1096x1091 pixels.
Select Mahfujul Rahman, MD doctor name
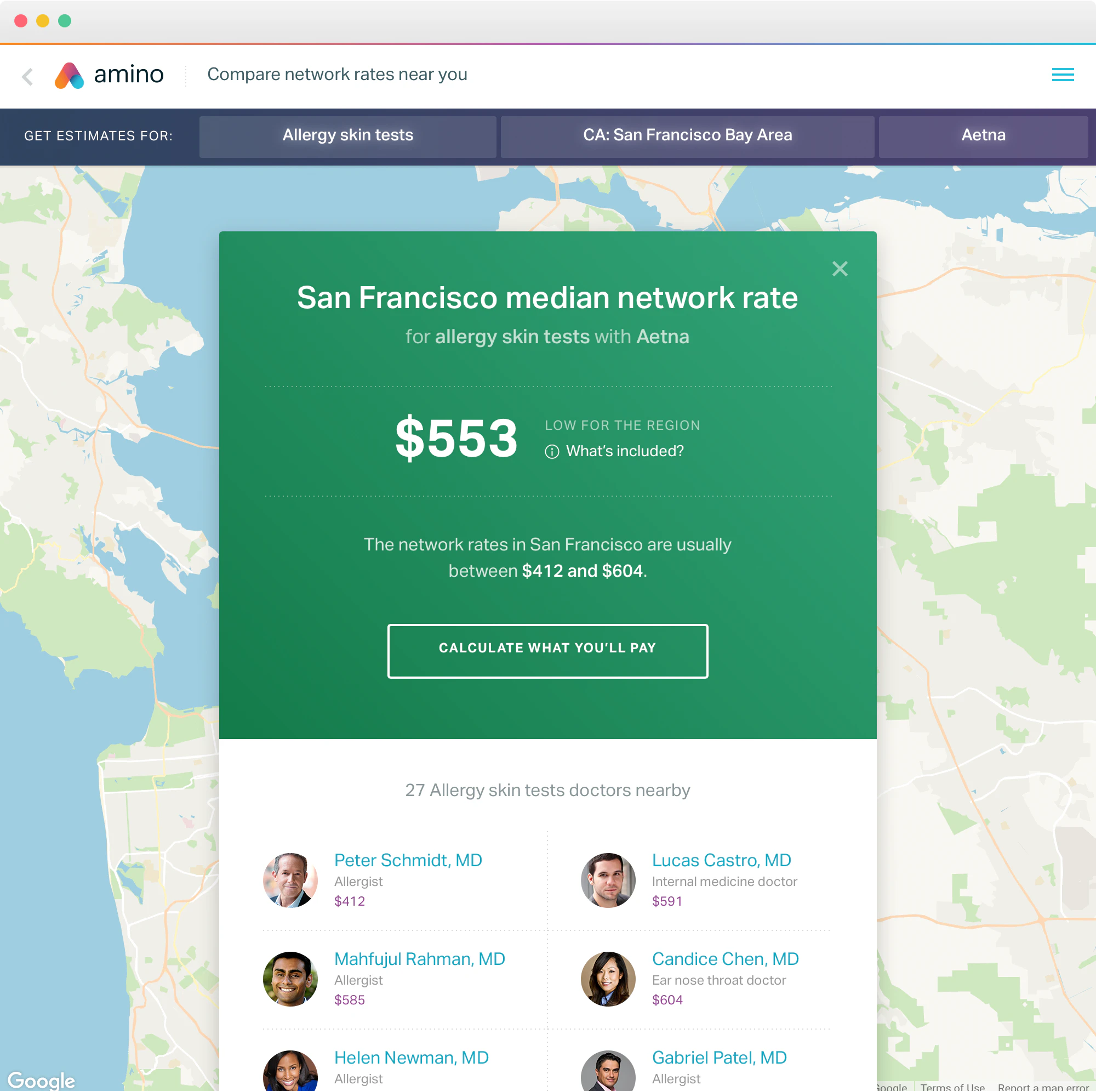point(419,959)
